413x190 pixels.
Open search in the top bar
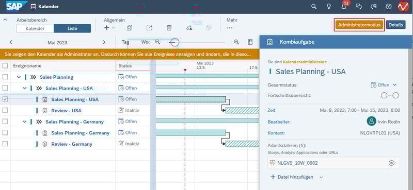[313, 7]
